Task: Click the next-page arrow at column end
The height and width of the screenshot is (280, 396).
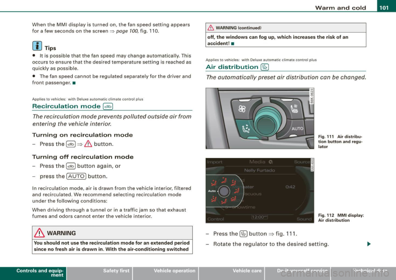Action: [369, 244]
